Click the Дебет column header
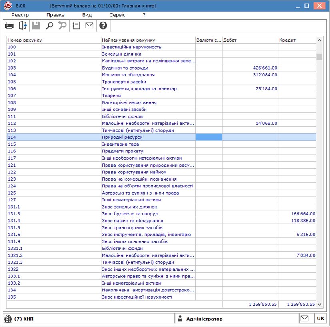 [250, 40]
